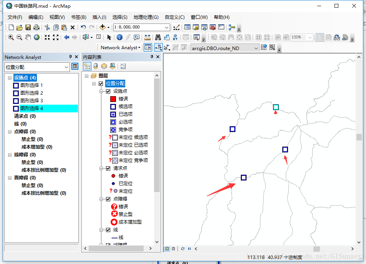Open the Network Analyst dropdown menu
Screen dimensions: 366x264
[x=120, y=47]
